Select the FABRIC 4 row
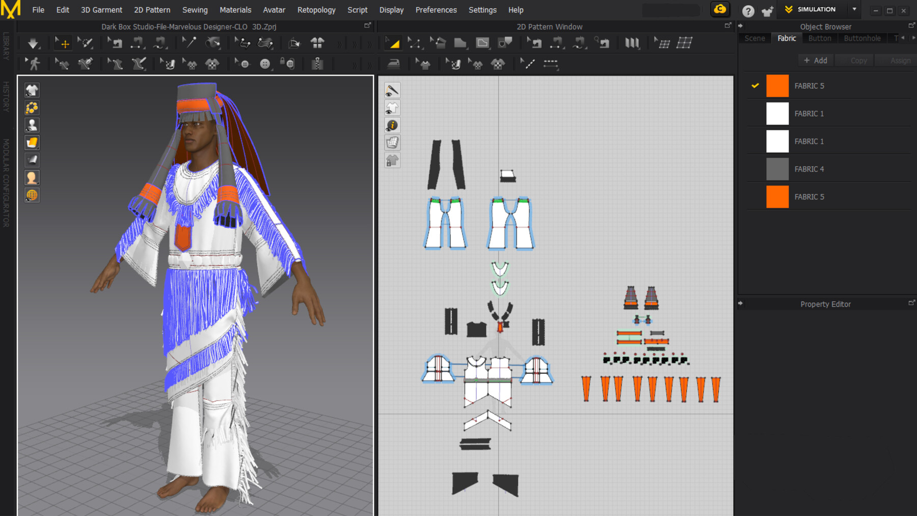This screenshot has height=516, width=917. [x=829, y=169]
